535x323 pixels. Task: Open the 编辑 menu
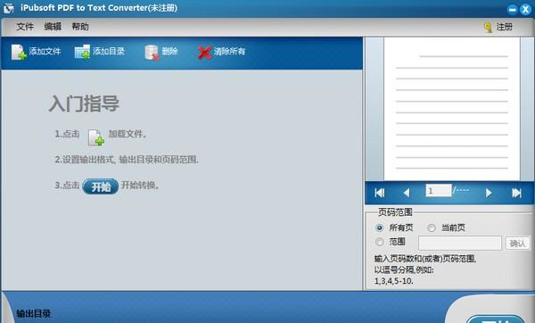click(x=53, y=27)
